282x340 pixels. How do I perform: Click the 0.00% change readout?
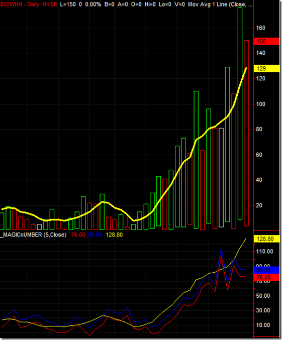93,5
